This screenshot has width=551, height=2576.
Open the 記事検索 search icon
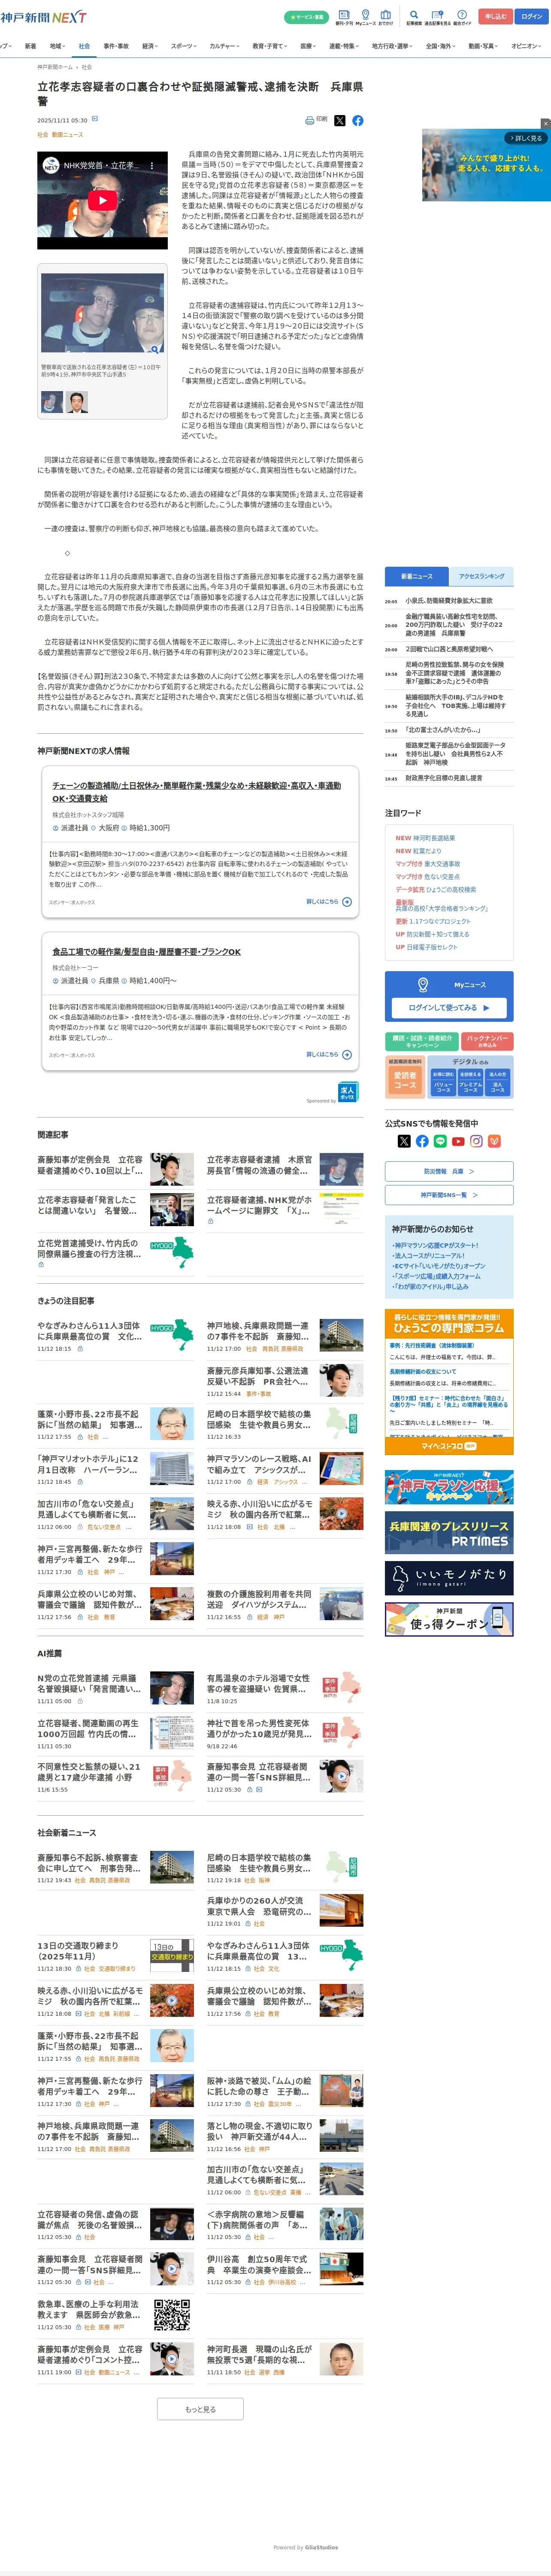pos(414,17)
